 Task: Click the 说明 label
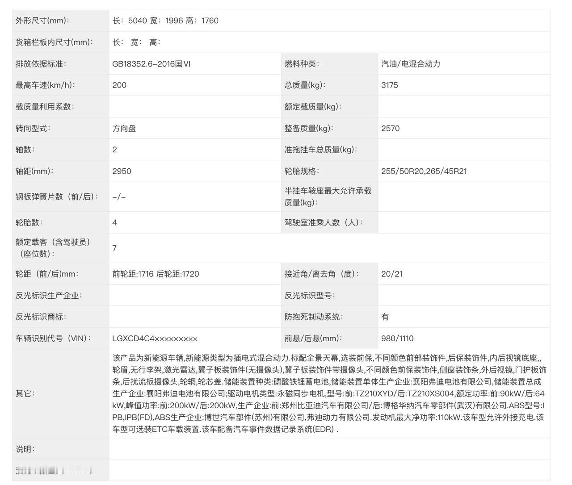[x=25, y=449]
